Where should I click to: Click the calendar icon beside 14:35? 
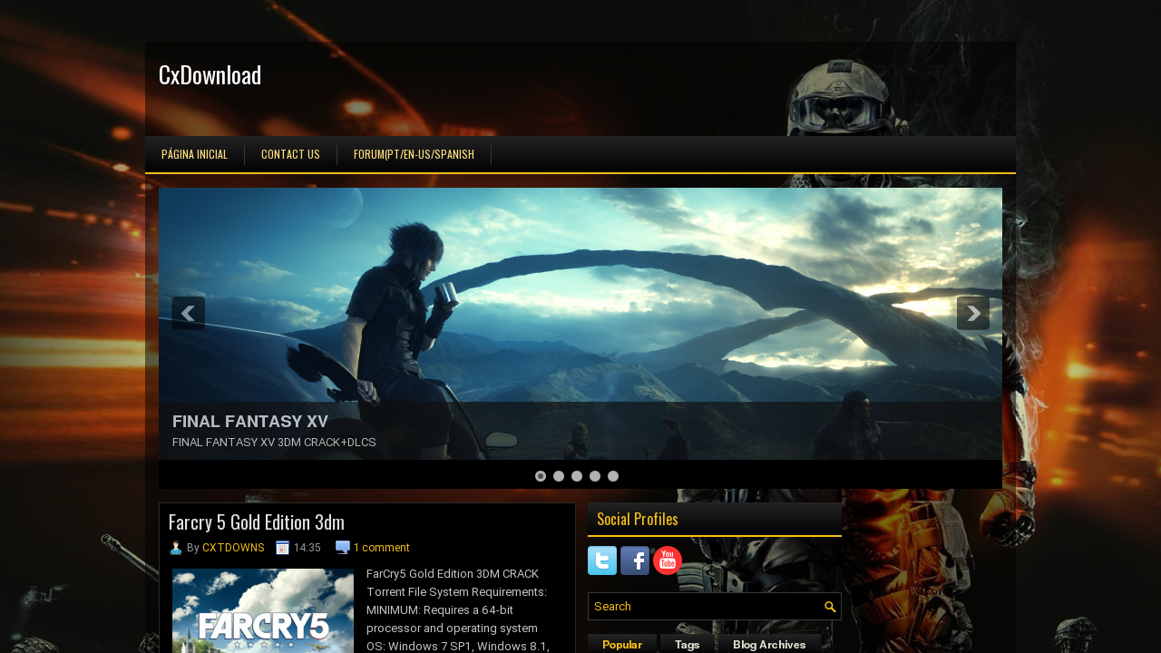point(282,548)
